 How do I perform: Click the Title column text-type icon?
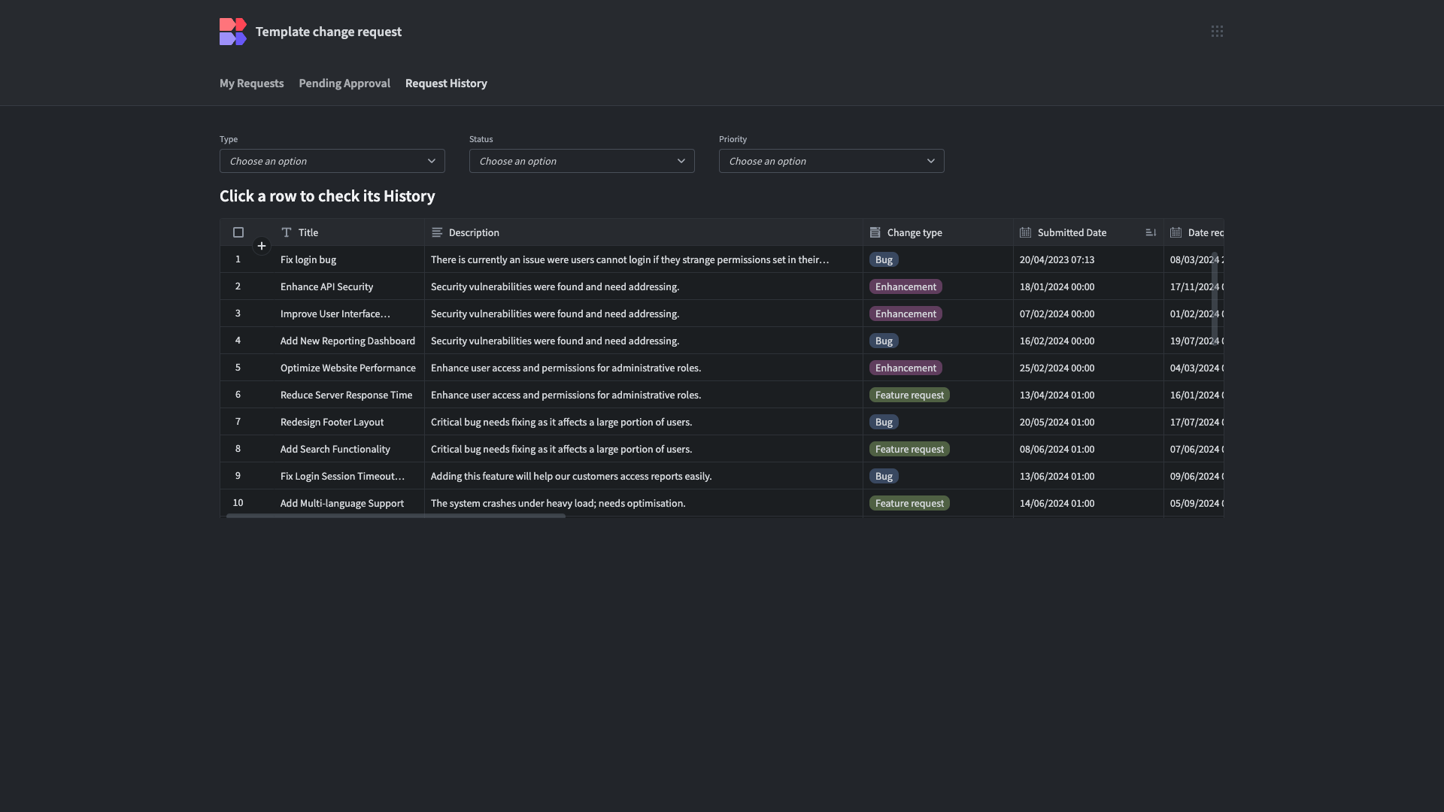click(x=287, y=232)
